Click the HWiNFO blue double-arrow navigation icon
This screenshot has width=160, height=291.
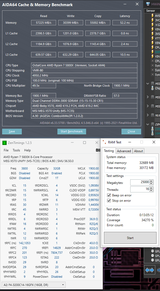click(150, 270)
